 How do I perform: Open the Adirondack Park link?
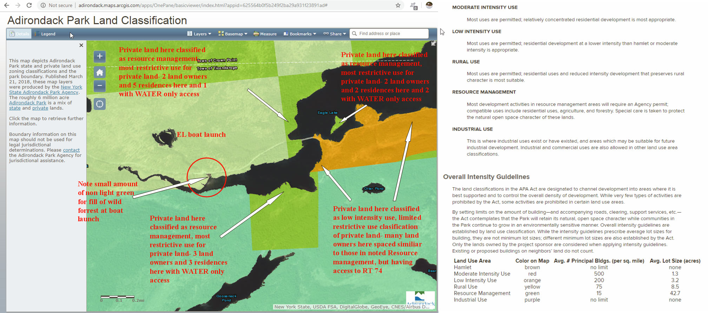[28, 103]
